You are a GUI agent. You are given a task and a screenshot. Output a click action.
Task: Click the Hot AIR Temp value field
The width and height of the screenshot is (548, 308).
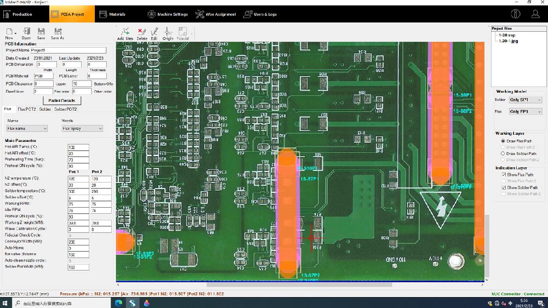[78, 147]
